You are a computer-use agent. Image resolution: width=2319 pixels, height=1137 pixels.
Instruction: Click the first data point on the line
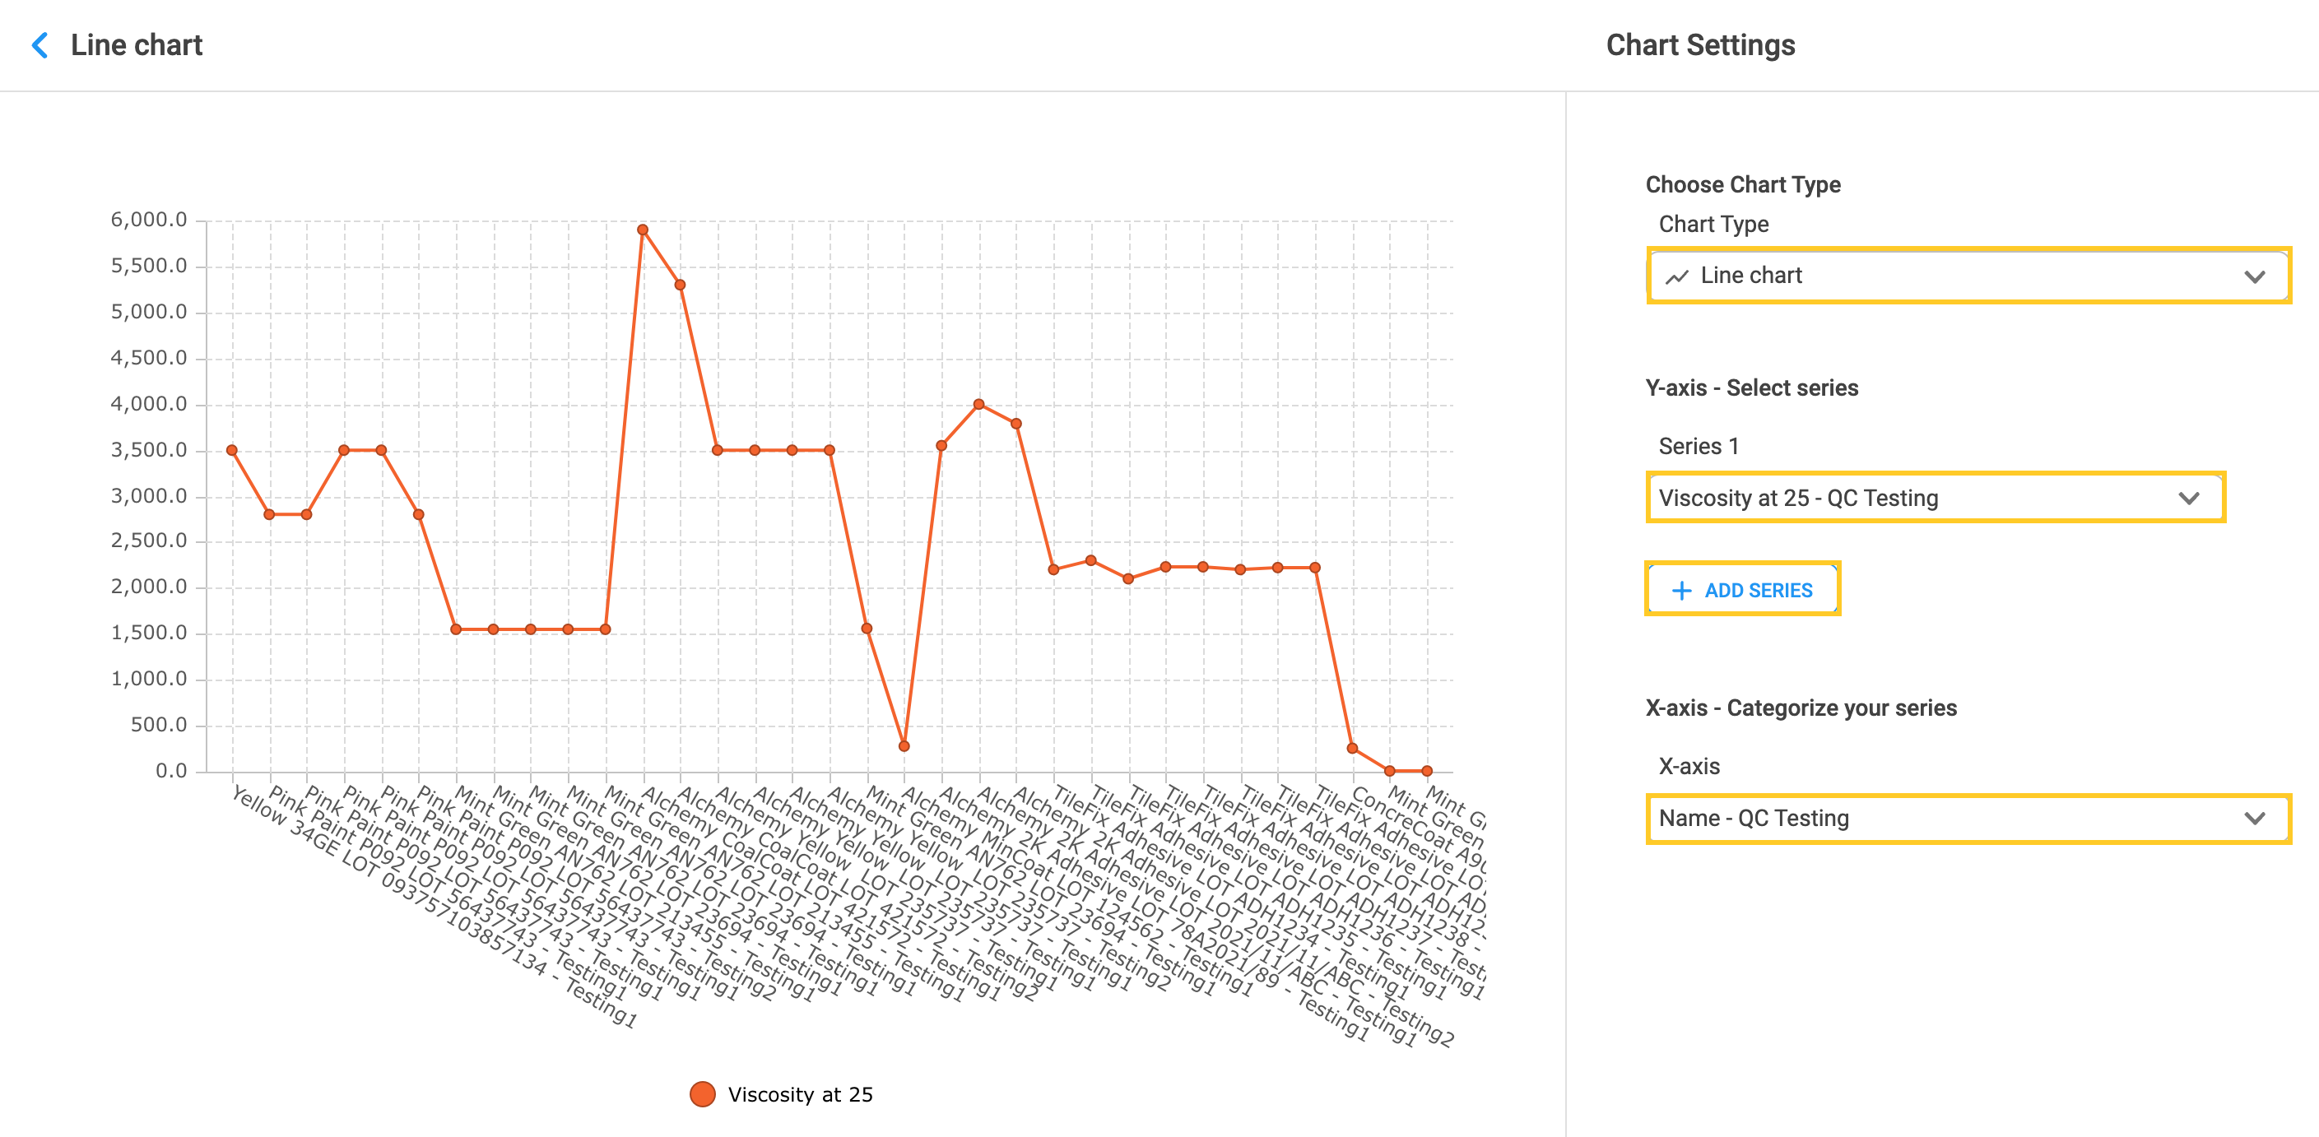coord(232,450)
